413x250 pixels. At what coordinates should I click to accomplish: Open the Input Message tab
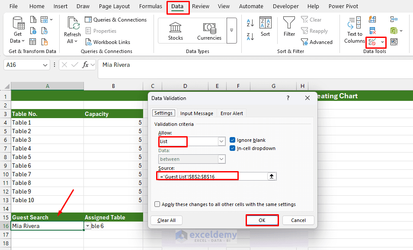196,113
